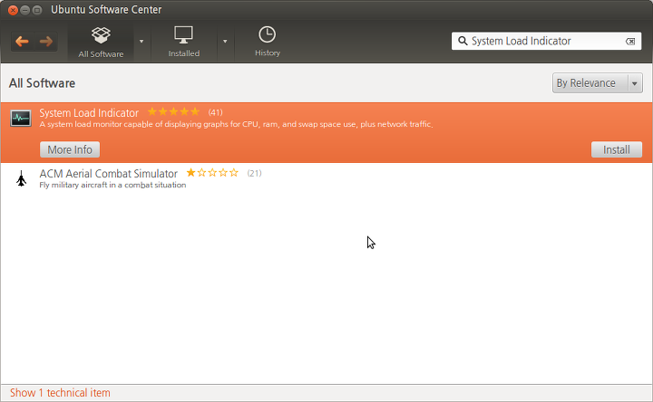Minimize the Ubuntu Software Center window
The height and width of the screenshot is (402, 653).
[25, 10]
